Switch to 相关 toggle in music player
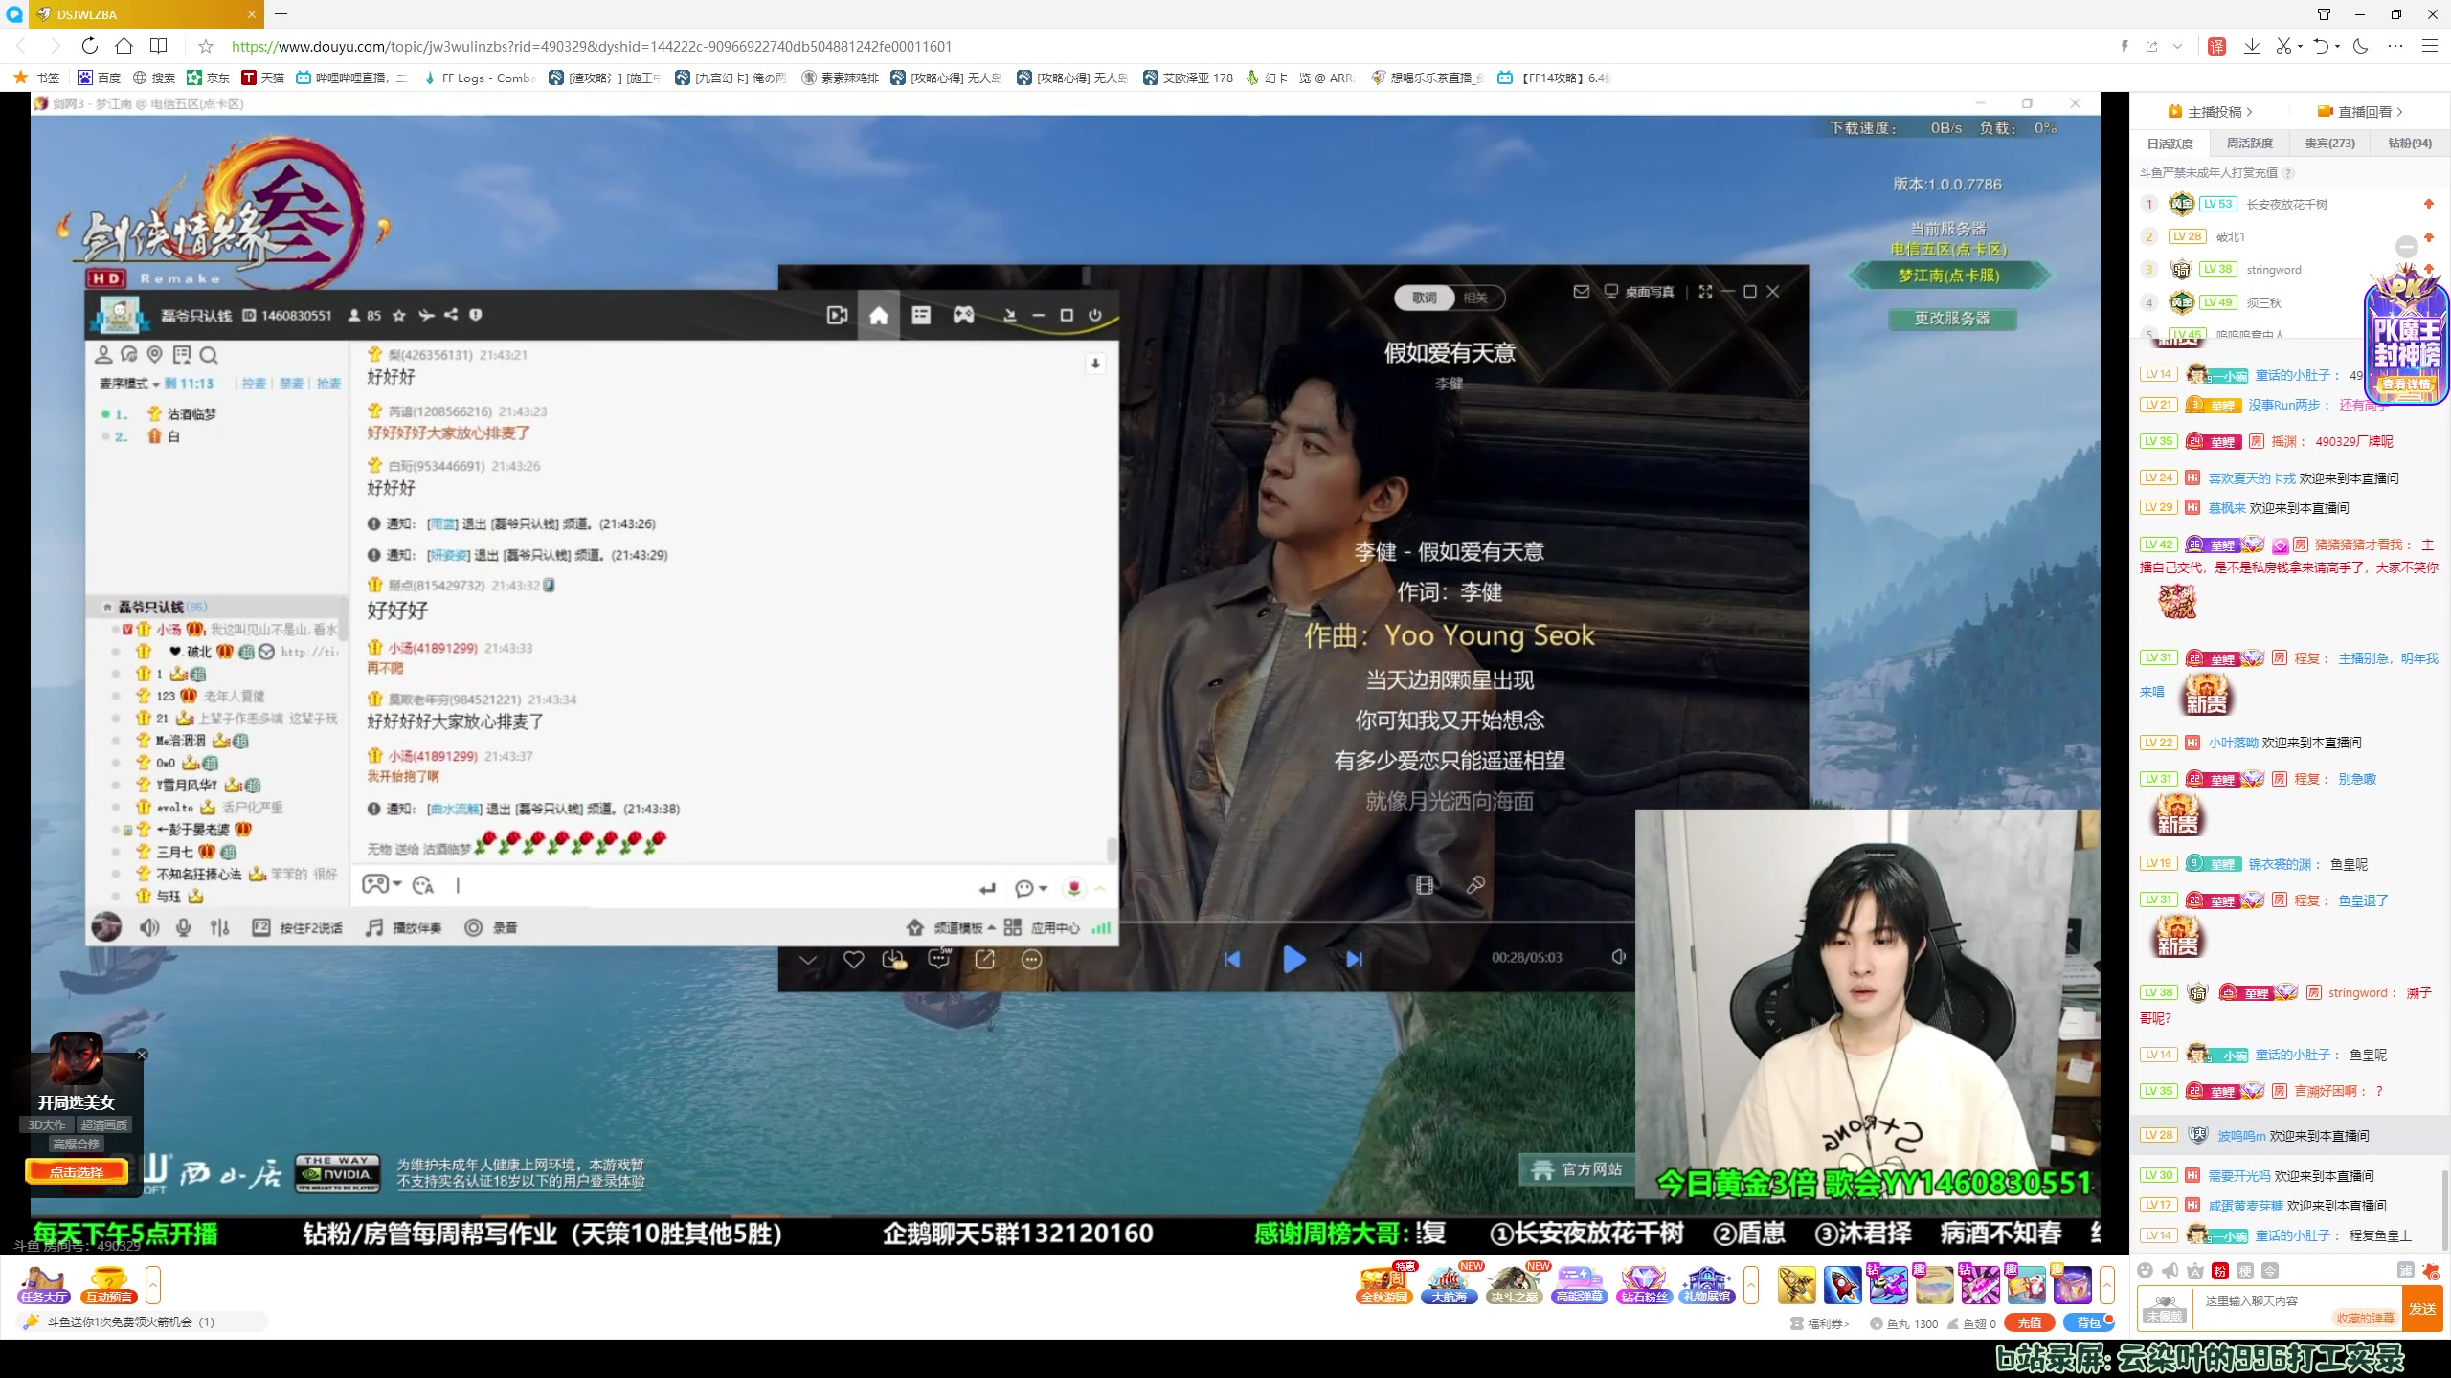The image size is (2451, 1378). 1475,298
